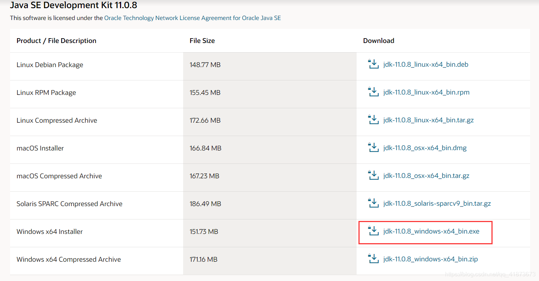The width and height of the screenshot is (539, 281).
Task: Download jdk-11.0.8_linux-x64_bin.rpm file link
Action: point(426,92)
